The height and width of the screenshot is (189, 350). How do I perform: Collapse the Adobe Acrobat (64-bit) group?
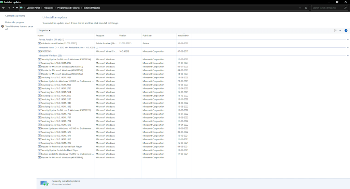[348, 40]
